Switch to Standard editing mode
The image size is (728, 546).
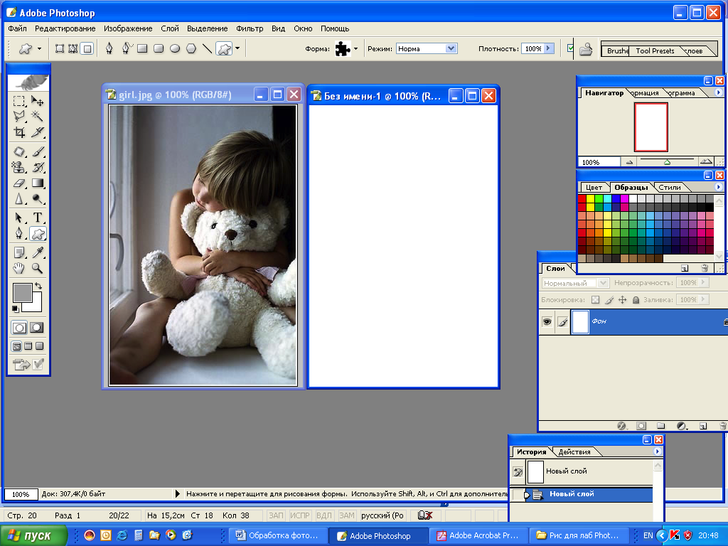point(19,328)
